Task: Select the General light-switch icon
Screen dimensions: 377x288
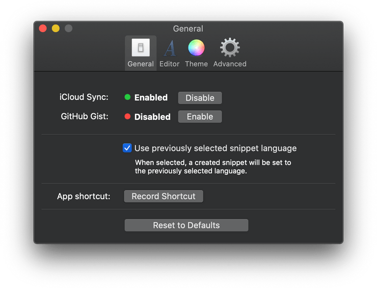Action: pyautogui.click(x=141, y=47)
